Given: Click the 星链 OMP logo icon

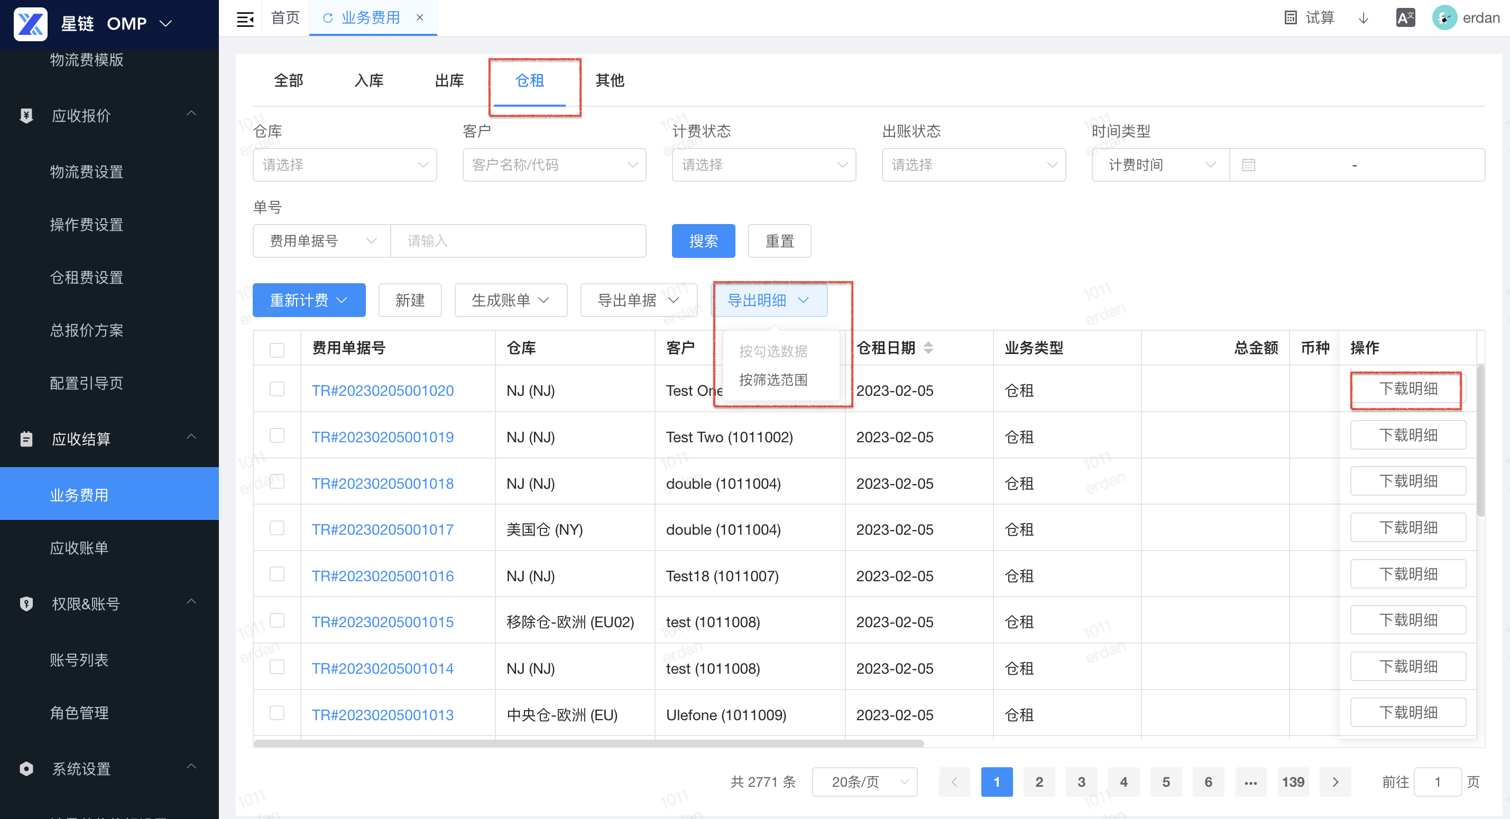Looking at the screenshot, I should (31, 23).
